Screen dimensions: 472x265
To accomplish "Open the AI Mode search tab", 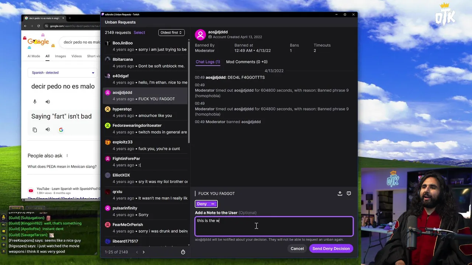I will tap(34, 56).
